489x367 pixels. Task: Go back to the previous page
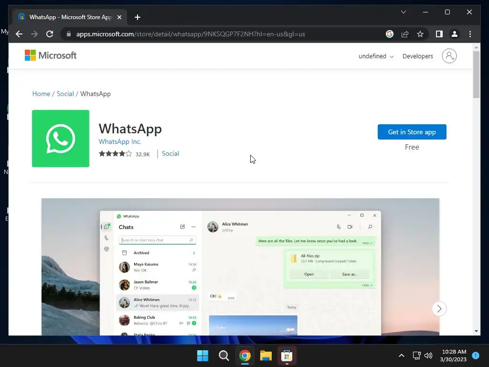point(19,34)
